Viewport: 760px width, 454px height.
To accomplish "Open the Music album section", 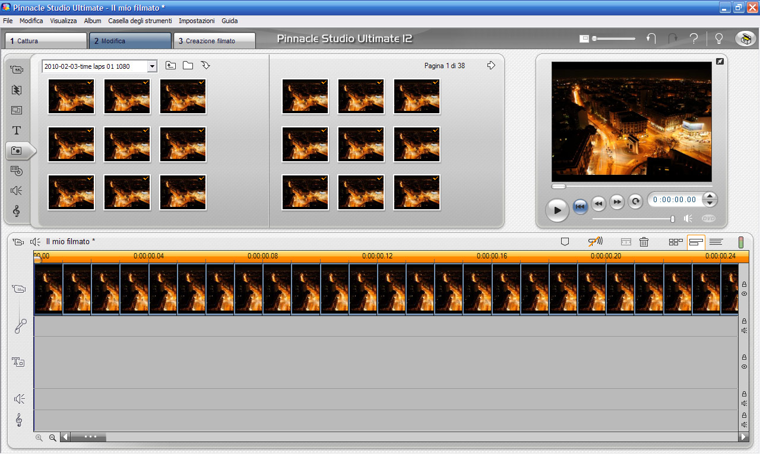I will point(17,211).
